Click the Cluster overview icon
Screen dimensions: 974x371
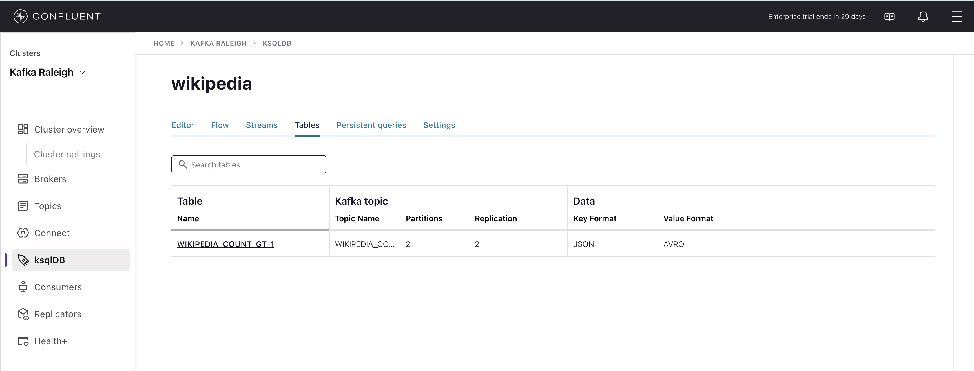coord(23,129)
